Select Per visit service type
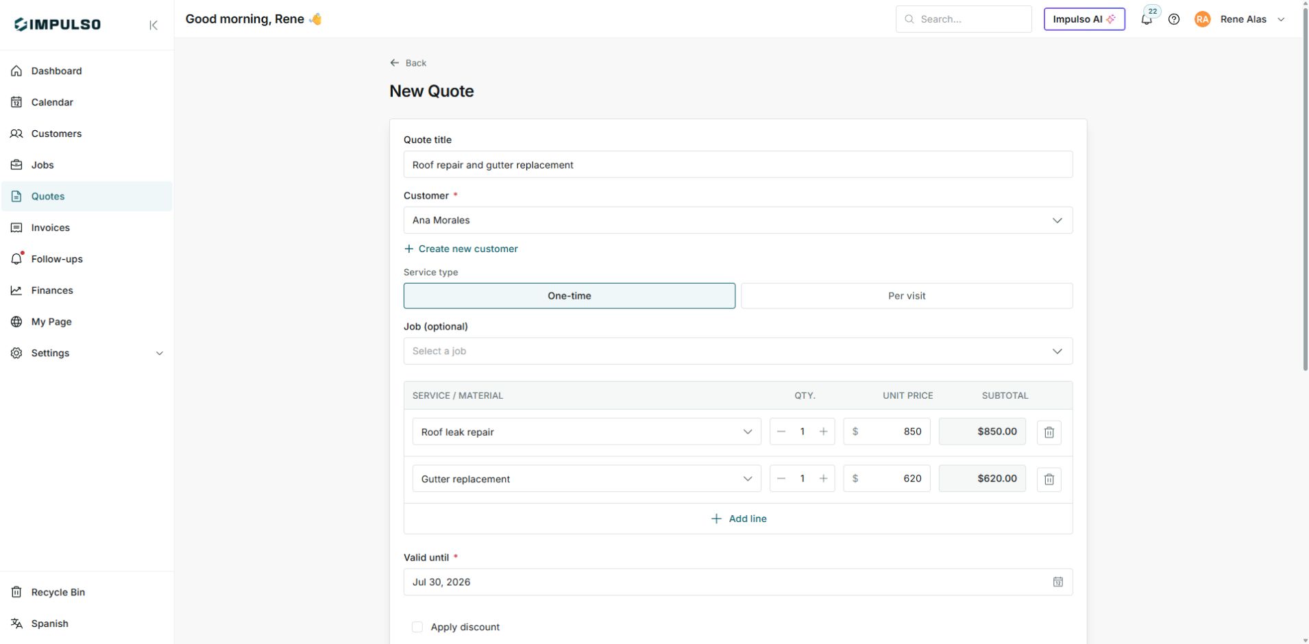Screen dimensions: 1309x644 click(x=907, y=296)
